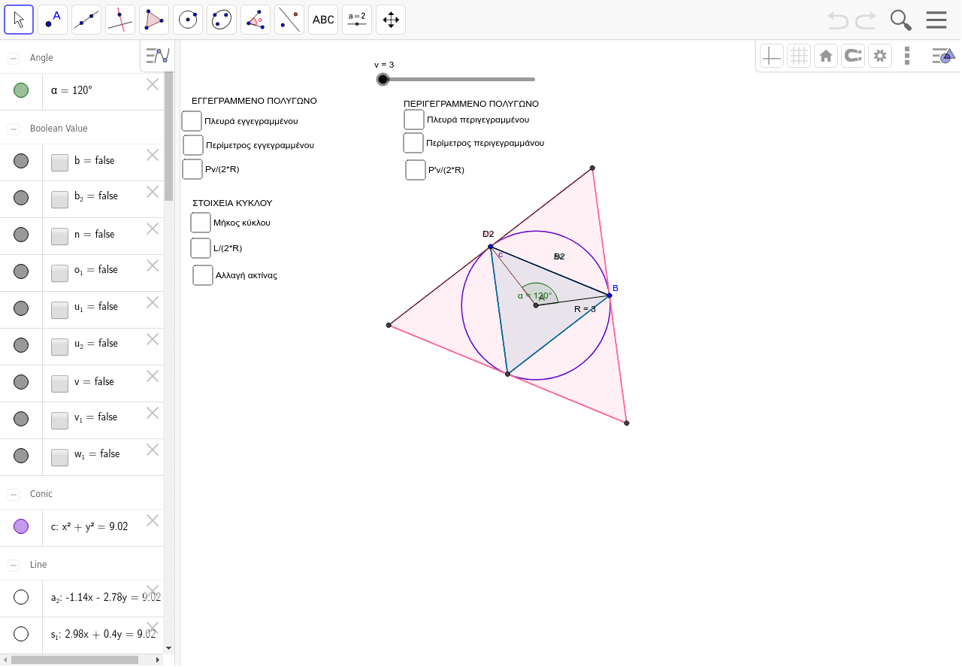Click the Redo arrow
Image resolution: width=962 pixels, height=667 pixels.
[866, 20]
